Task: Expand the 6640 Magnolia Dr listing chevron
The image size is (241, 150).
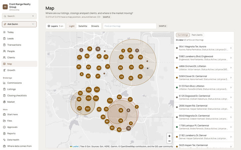Action: click(x=231, y=117)
